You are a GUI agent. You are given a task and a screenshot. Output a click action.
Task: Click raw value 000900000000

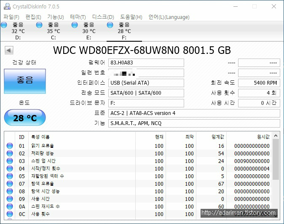point(252,161)
